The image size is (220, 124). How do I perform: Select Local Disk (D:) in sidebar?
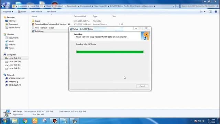click(x=14, y=61)
